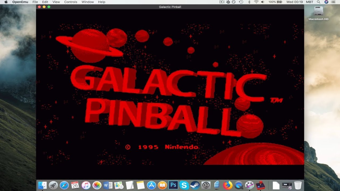
Task: Open iTunes music app in dock
Action: click(x=86, y=185)
